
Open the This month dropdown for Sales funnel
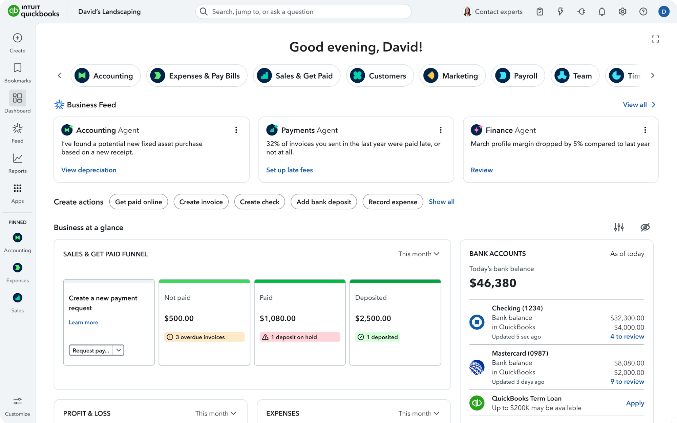pyautogui.click(x=419, y=254)
